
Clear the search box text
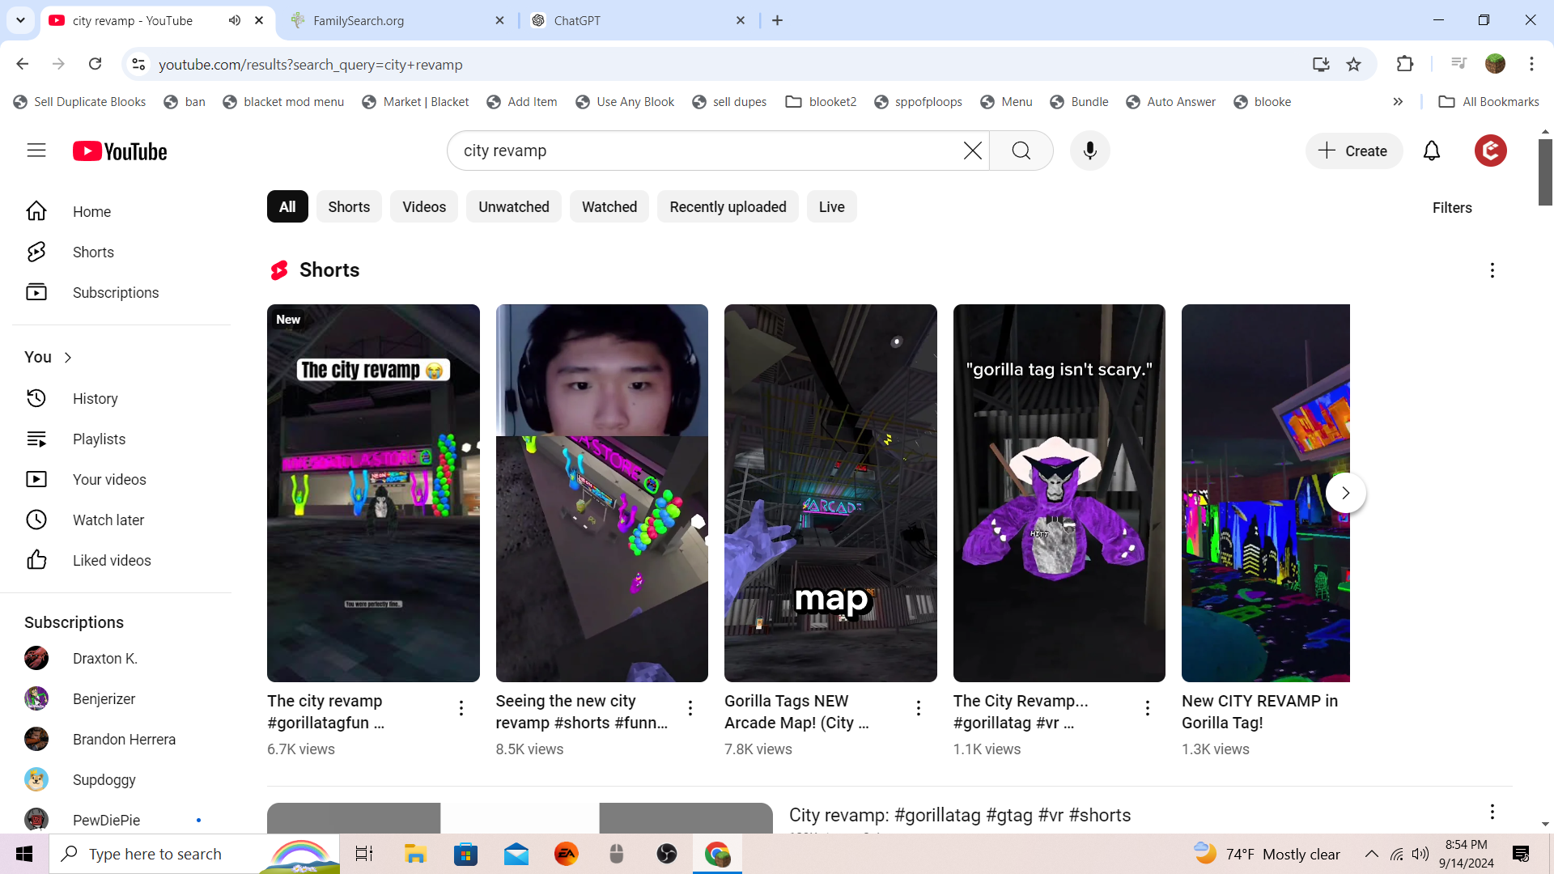click(x=972, y=151)
